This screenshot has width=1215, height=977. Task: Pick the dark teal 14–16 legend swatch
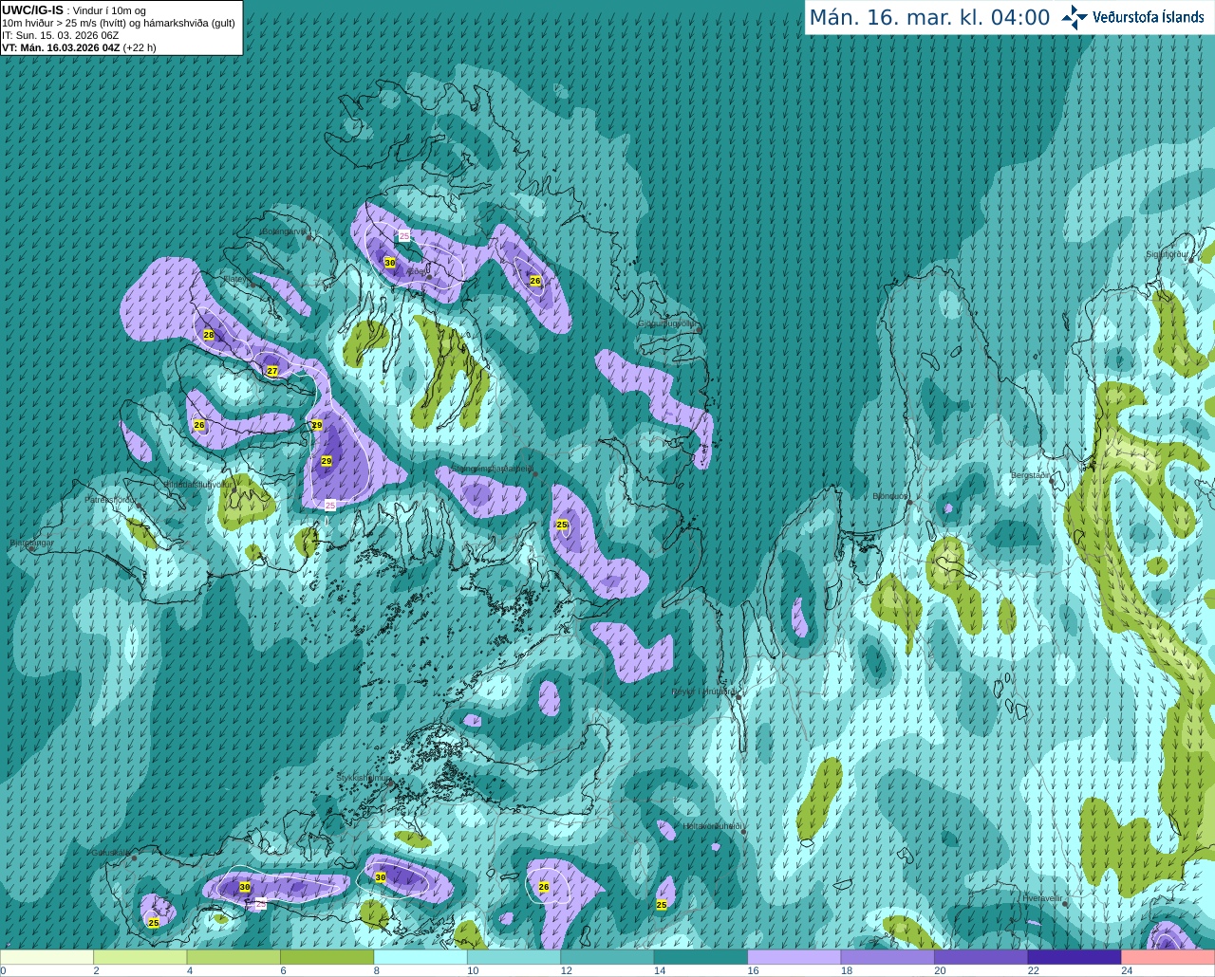(x=701, y=957)
